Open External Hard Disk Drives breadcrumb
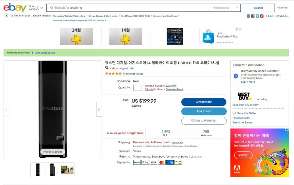The width and height of the screenshot is (294, 185). [x=165, y=16]
